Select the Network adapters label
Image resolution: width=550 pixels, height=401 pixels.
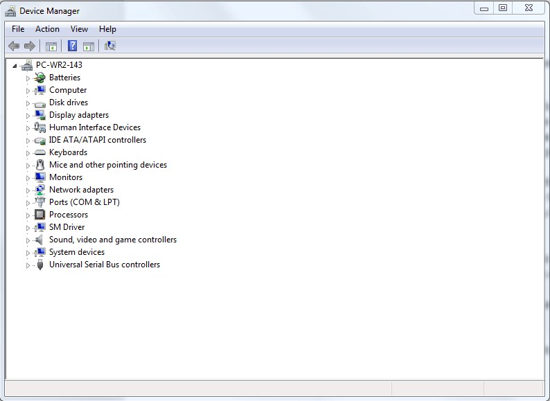81,190
